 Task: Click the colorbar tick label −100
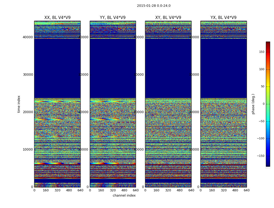coord(260,139)
